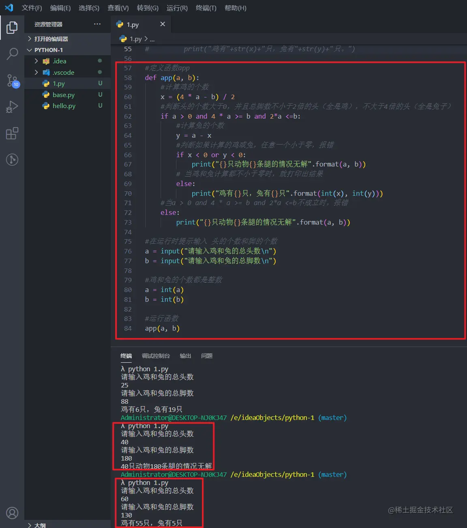
Task: Open the Explorer view in activity bar
Action: pos(12,28)
